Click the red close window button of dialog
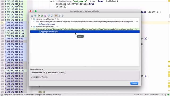 31,11
